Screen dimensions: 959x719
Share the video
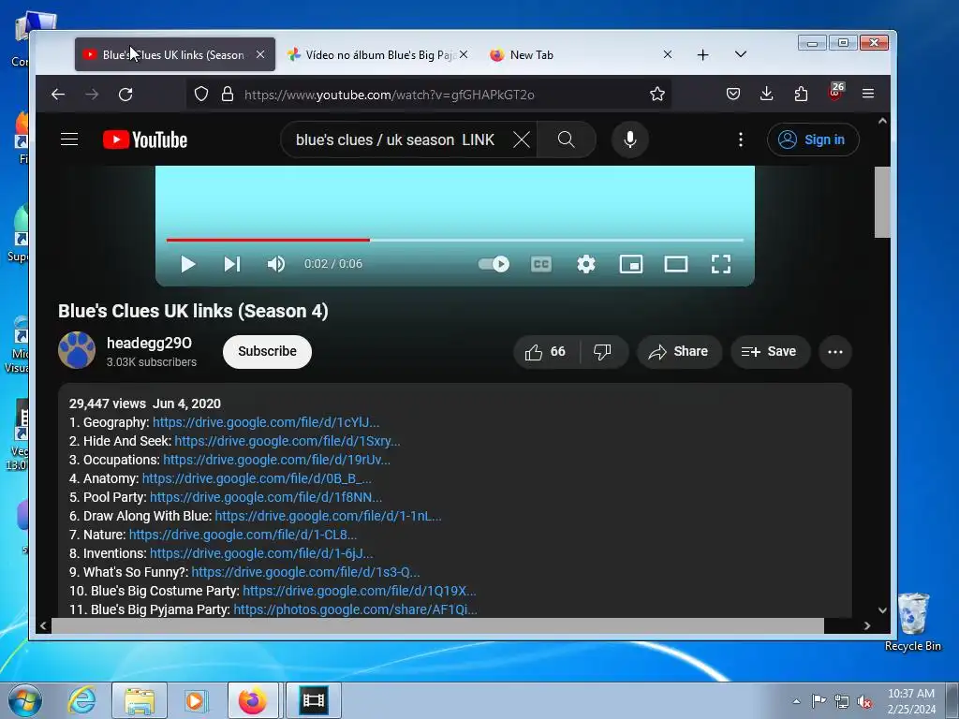pyautogui.click(x=679, y=352)
